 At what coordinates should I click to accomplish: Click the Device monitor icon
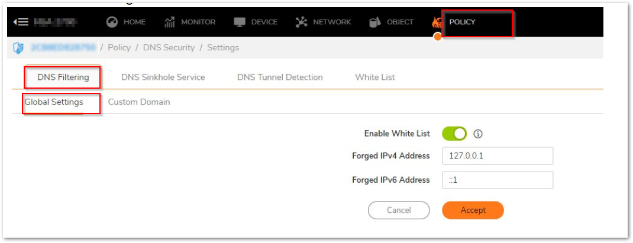(x=240, y=22)
